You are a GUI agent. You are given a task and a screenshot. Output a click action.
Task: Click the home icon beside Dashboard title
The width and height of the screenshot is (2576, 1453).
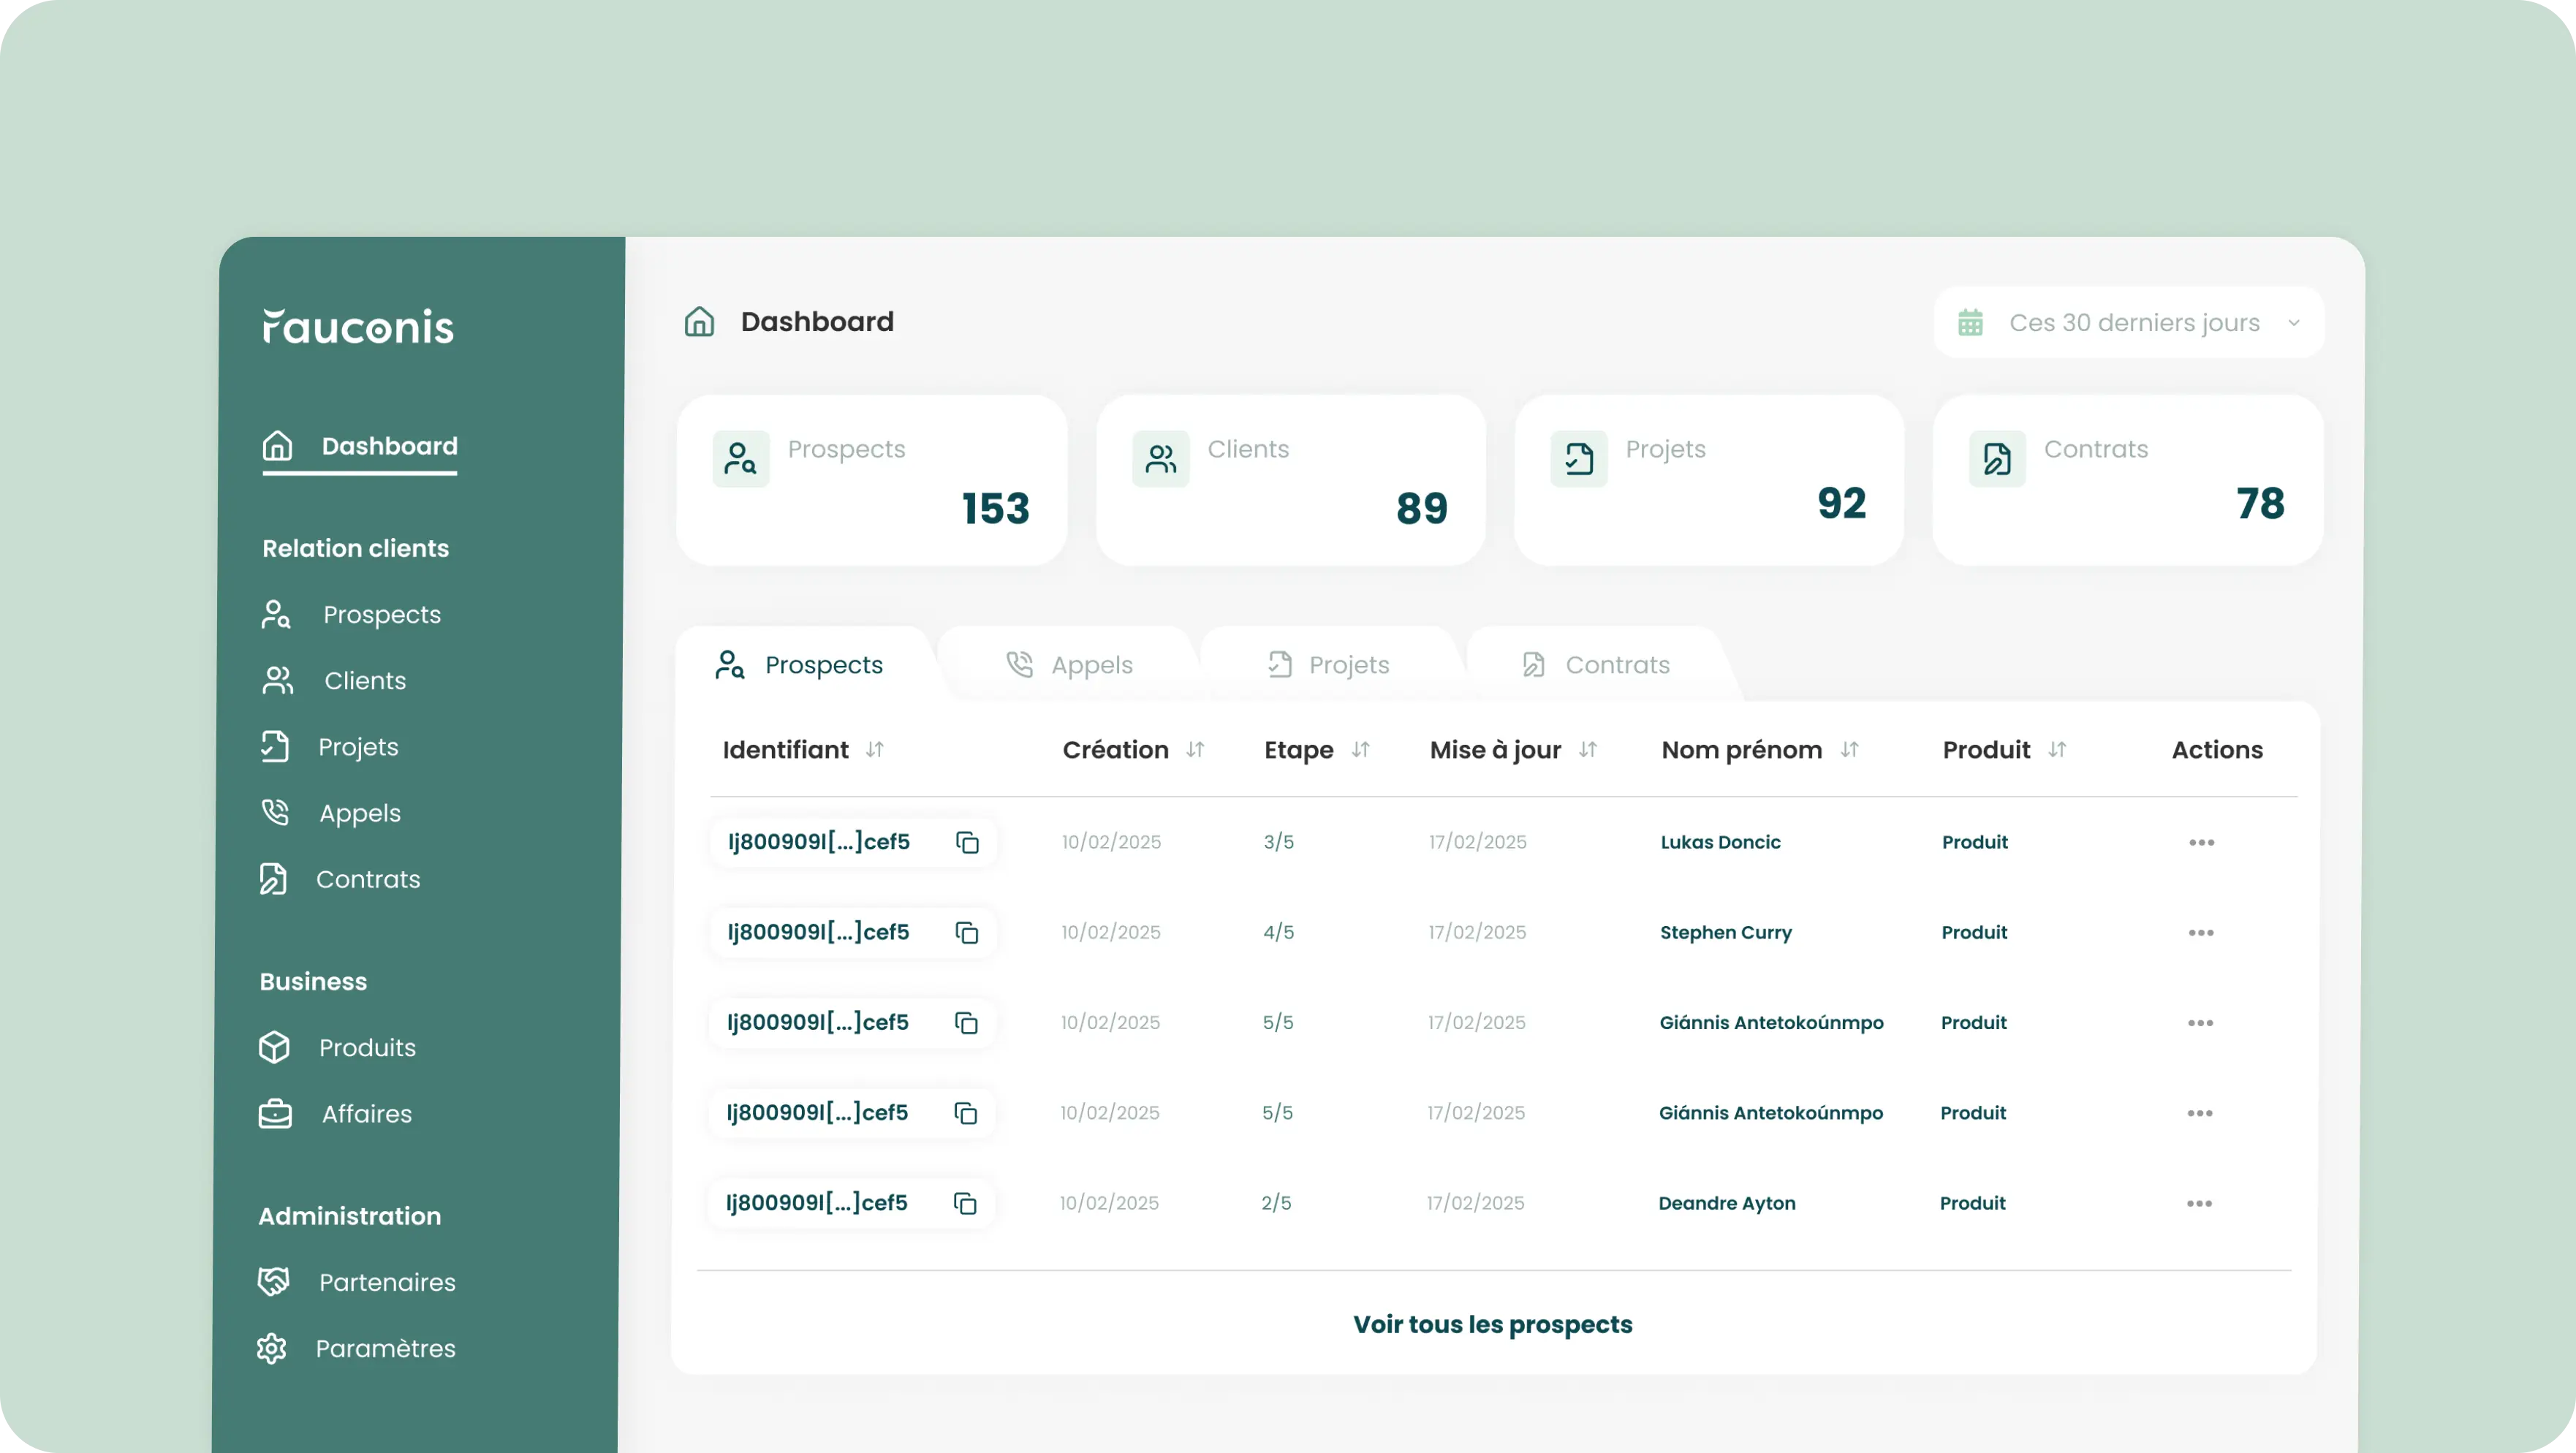point(699,322)
